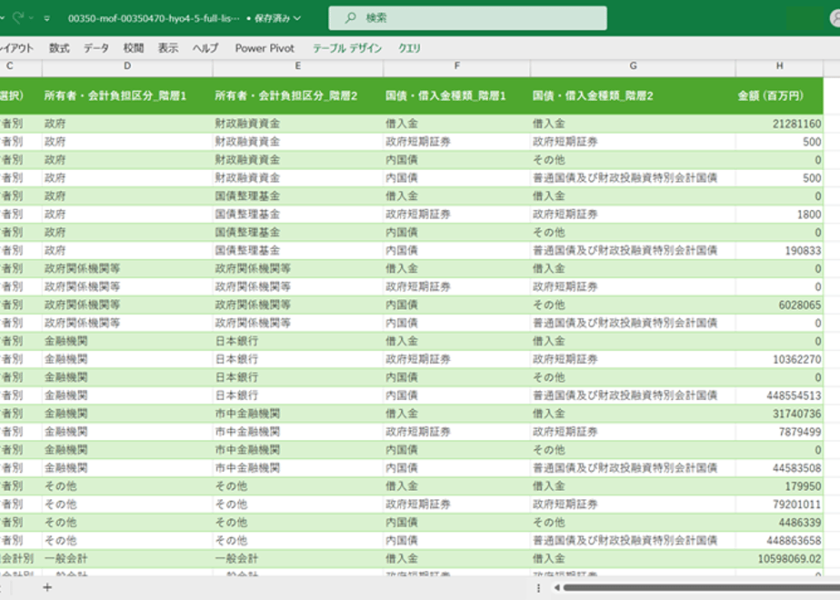This screenshot has width=840, height=600.
Task: Select 借入金 in column G of 10598069.02 row
Action: [x=634, y=559]
